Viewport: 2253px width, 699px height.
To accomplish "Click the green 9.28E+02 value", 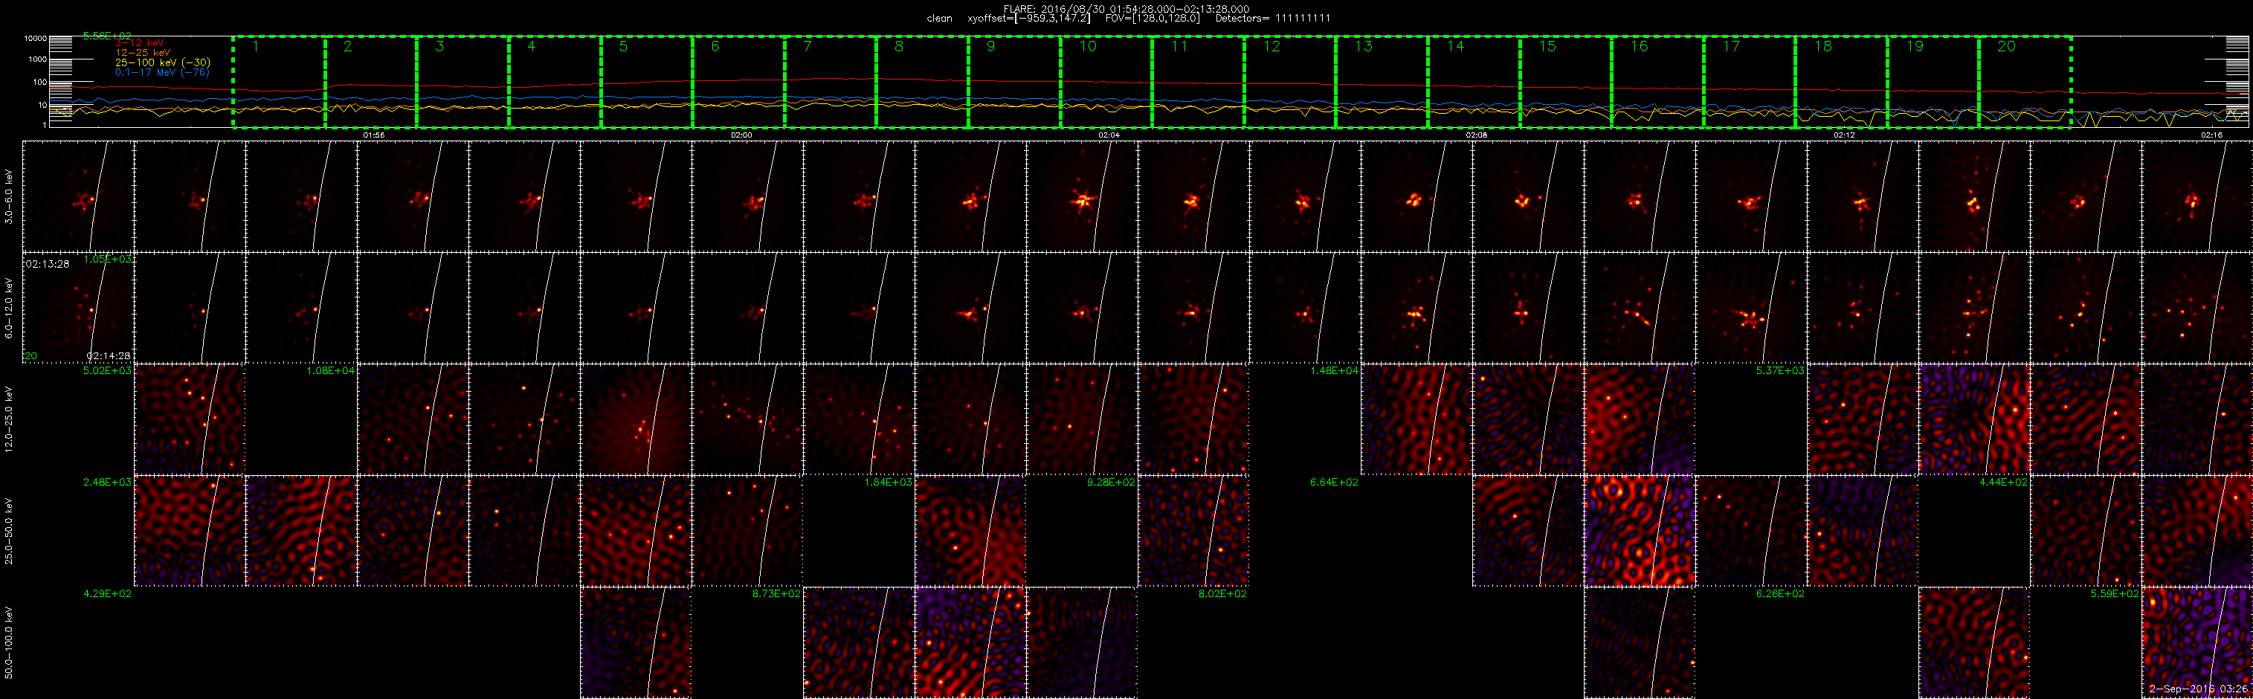I will click(x=1111, y=482).
